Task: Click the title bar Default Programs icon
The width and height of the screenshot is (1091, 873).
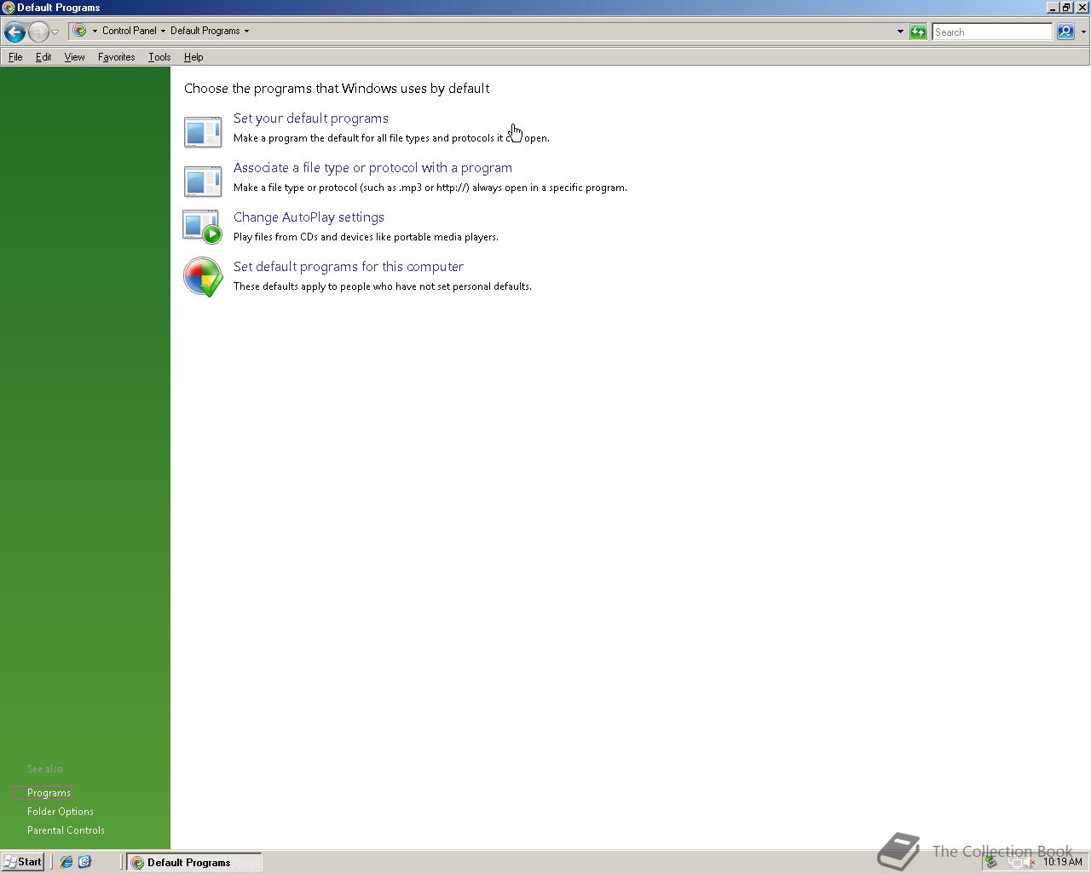Action: (8, 7)
